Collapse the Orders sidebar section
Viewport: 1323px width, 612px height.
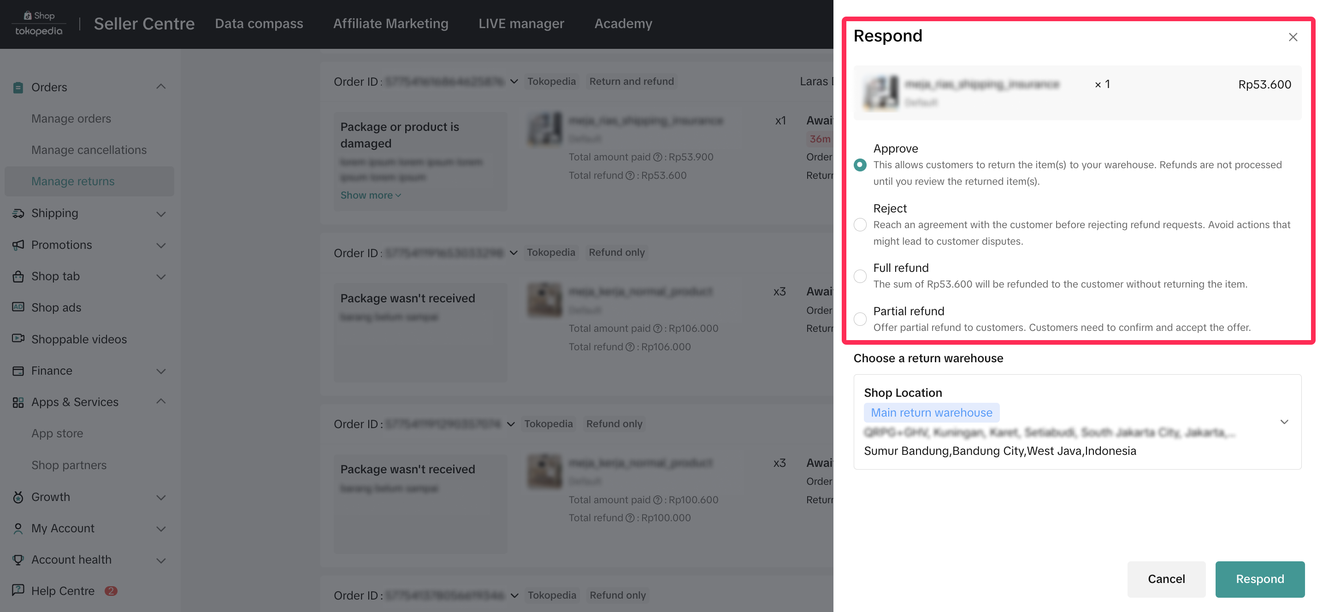click(161, 87)
